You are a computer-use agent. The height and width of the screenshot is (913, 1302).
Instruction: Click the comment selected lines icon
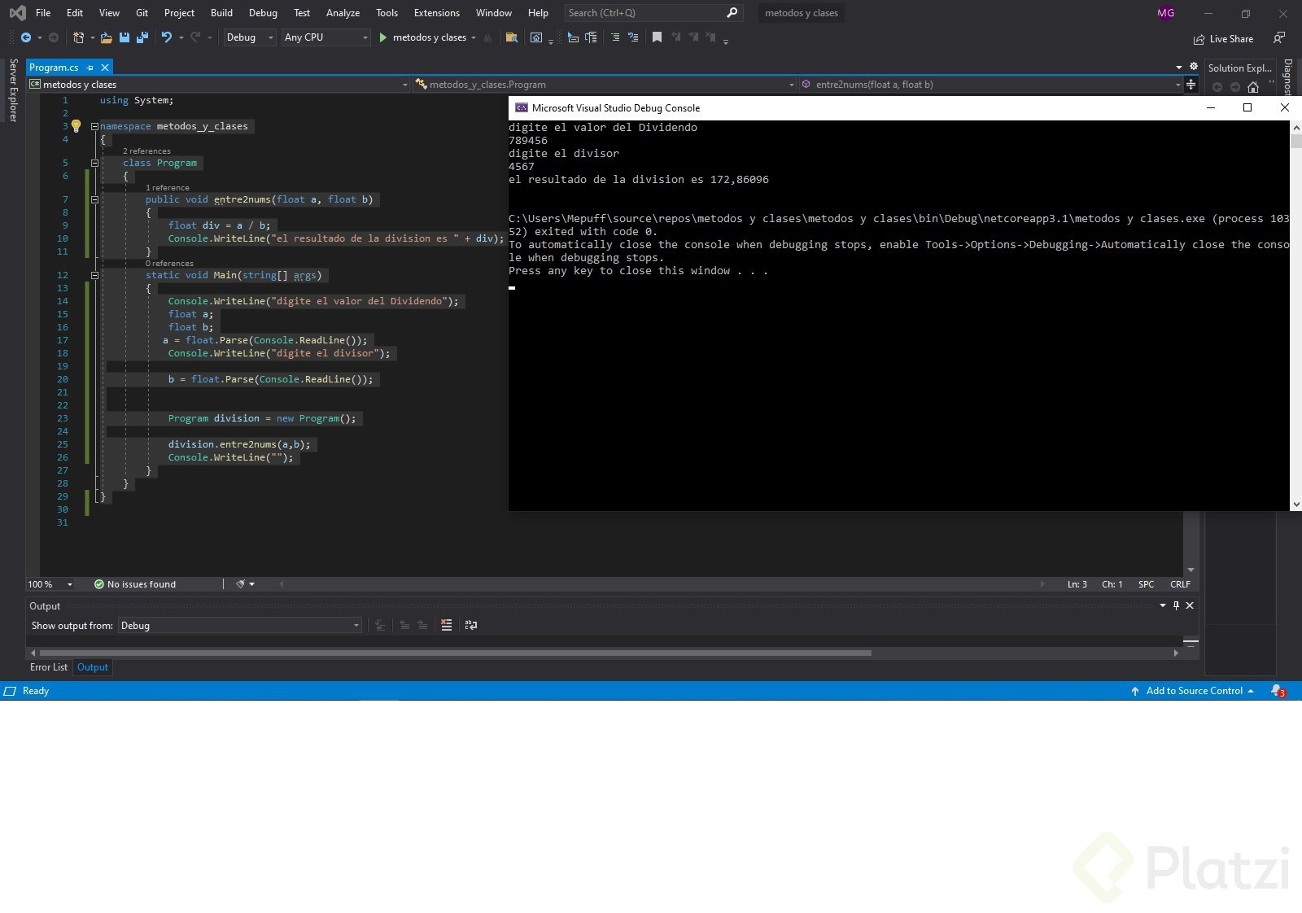coord(614,37)
